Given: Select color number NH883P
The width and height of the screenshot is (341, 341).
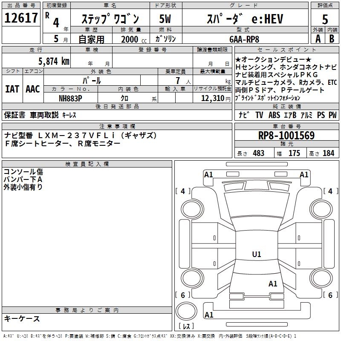Looking at the screenshot, I should (70, 98).
